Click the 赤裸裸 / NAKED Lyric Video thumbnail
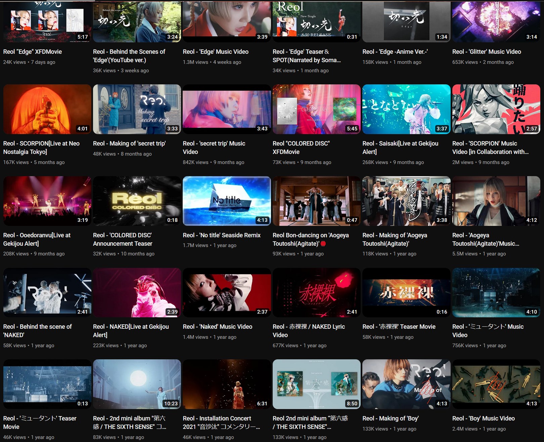Screen dimensions: 544x442 [x=317, y=293]
